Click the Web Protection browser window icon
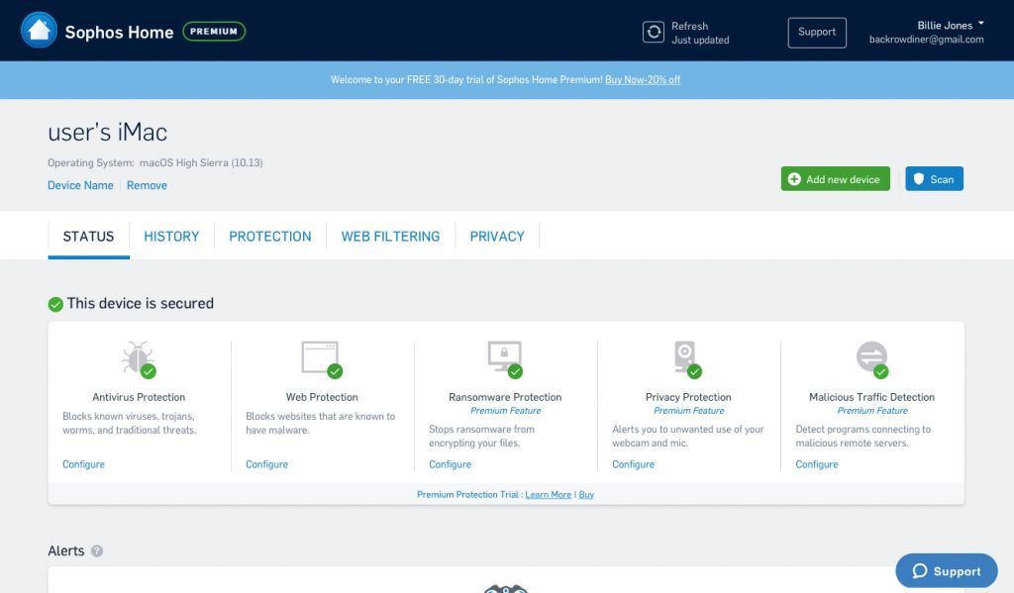 [x=322, y=359]
